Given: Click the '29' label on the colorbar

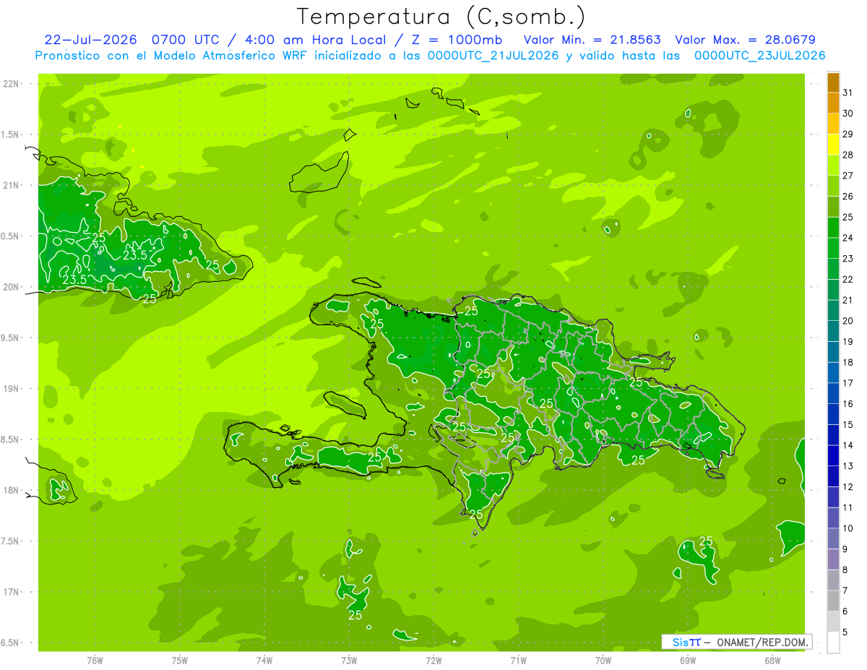Looking at the screenshot, I should click(x=848, y=134).
